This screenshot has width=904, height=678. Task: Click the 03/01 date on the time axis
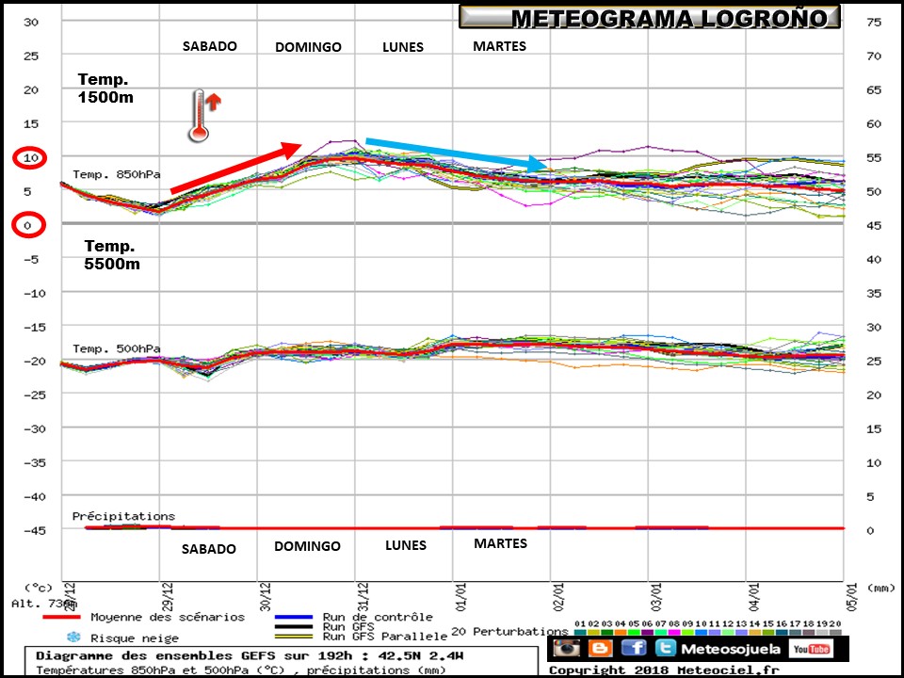[656, 597]
